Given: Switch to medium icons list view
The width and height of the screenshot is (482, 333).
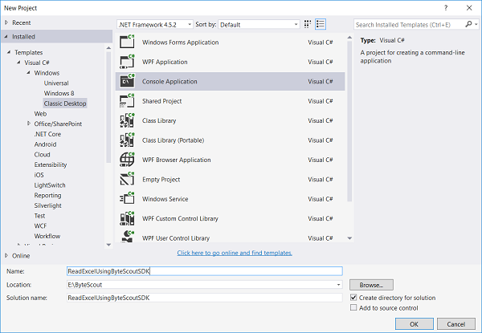Looking at the screenshot, I should (x=321, y=24).
